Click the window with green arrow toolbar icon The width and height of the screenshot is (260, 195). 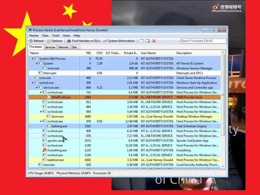[148, 41]
